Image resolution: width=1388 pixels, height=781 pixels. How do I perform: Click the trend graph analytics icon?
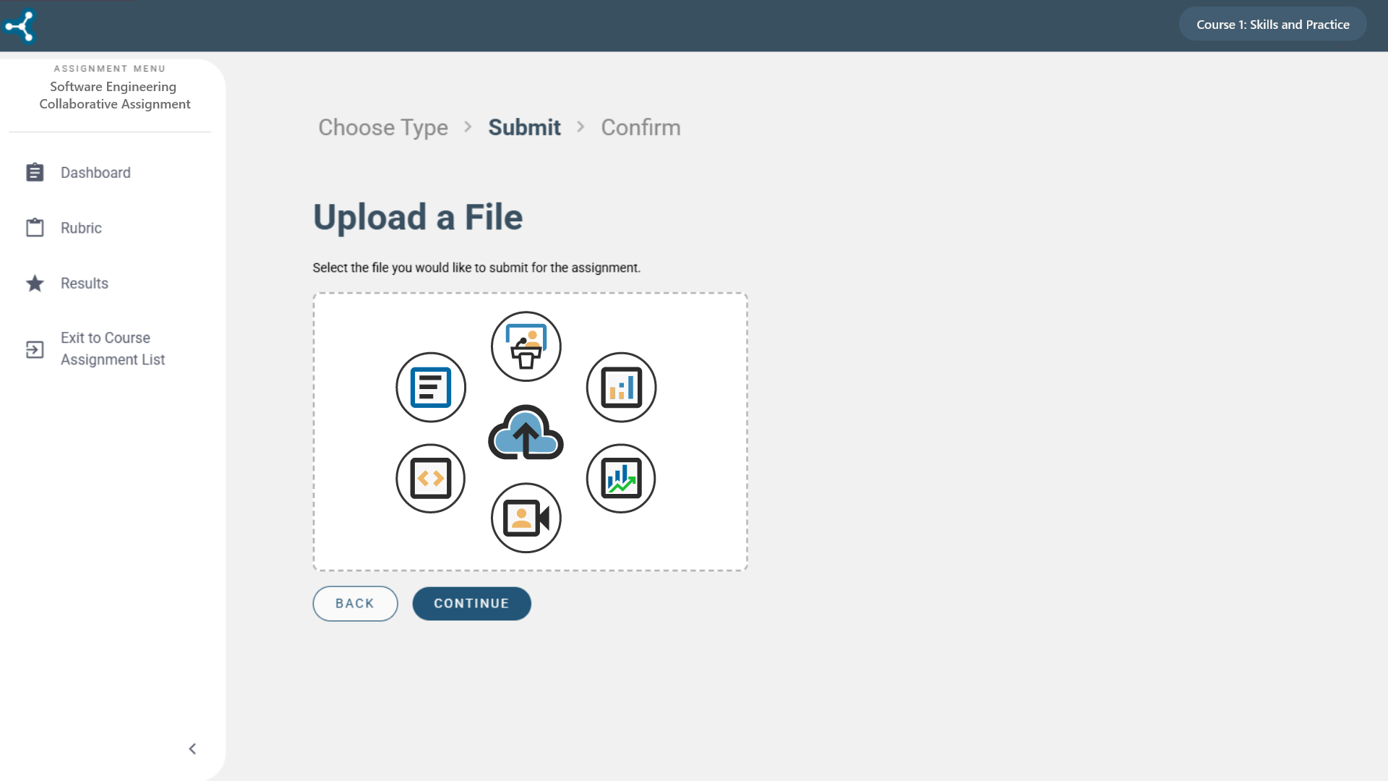[x=621, y=479]
